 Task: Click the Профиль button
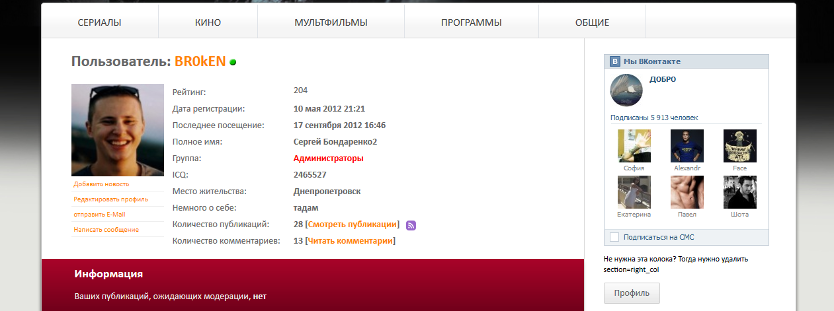tap(632, 293)
